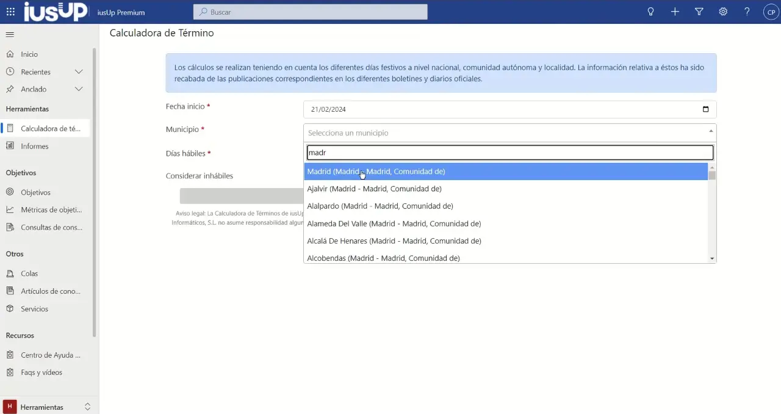Open the settings gear icon

point(723,12)
